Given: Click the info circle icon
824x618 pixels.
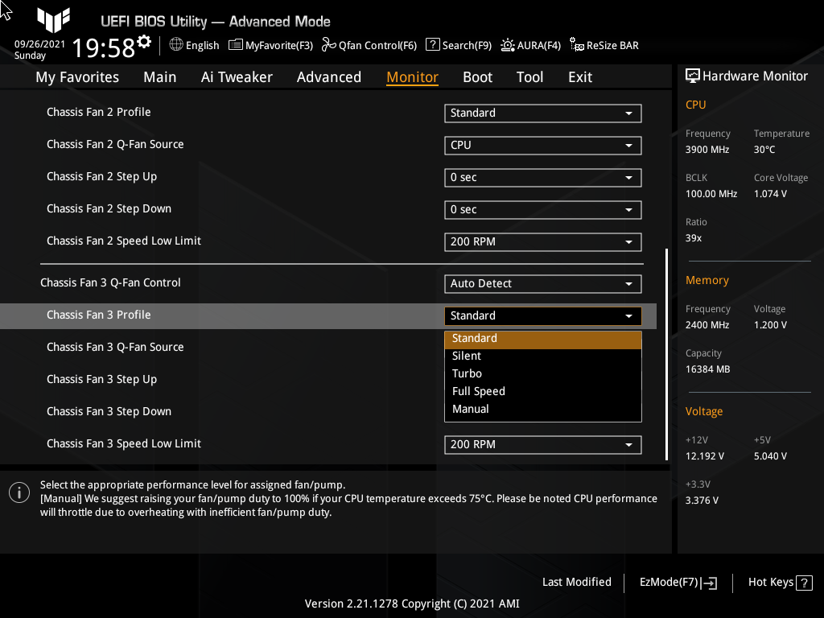Looking at the screenshot, I should (19, 492).
